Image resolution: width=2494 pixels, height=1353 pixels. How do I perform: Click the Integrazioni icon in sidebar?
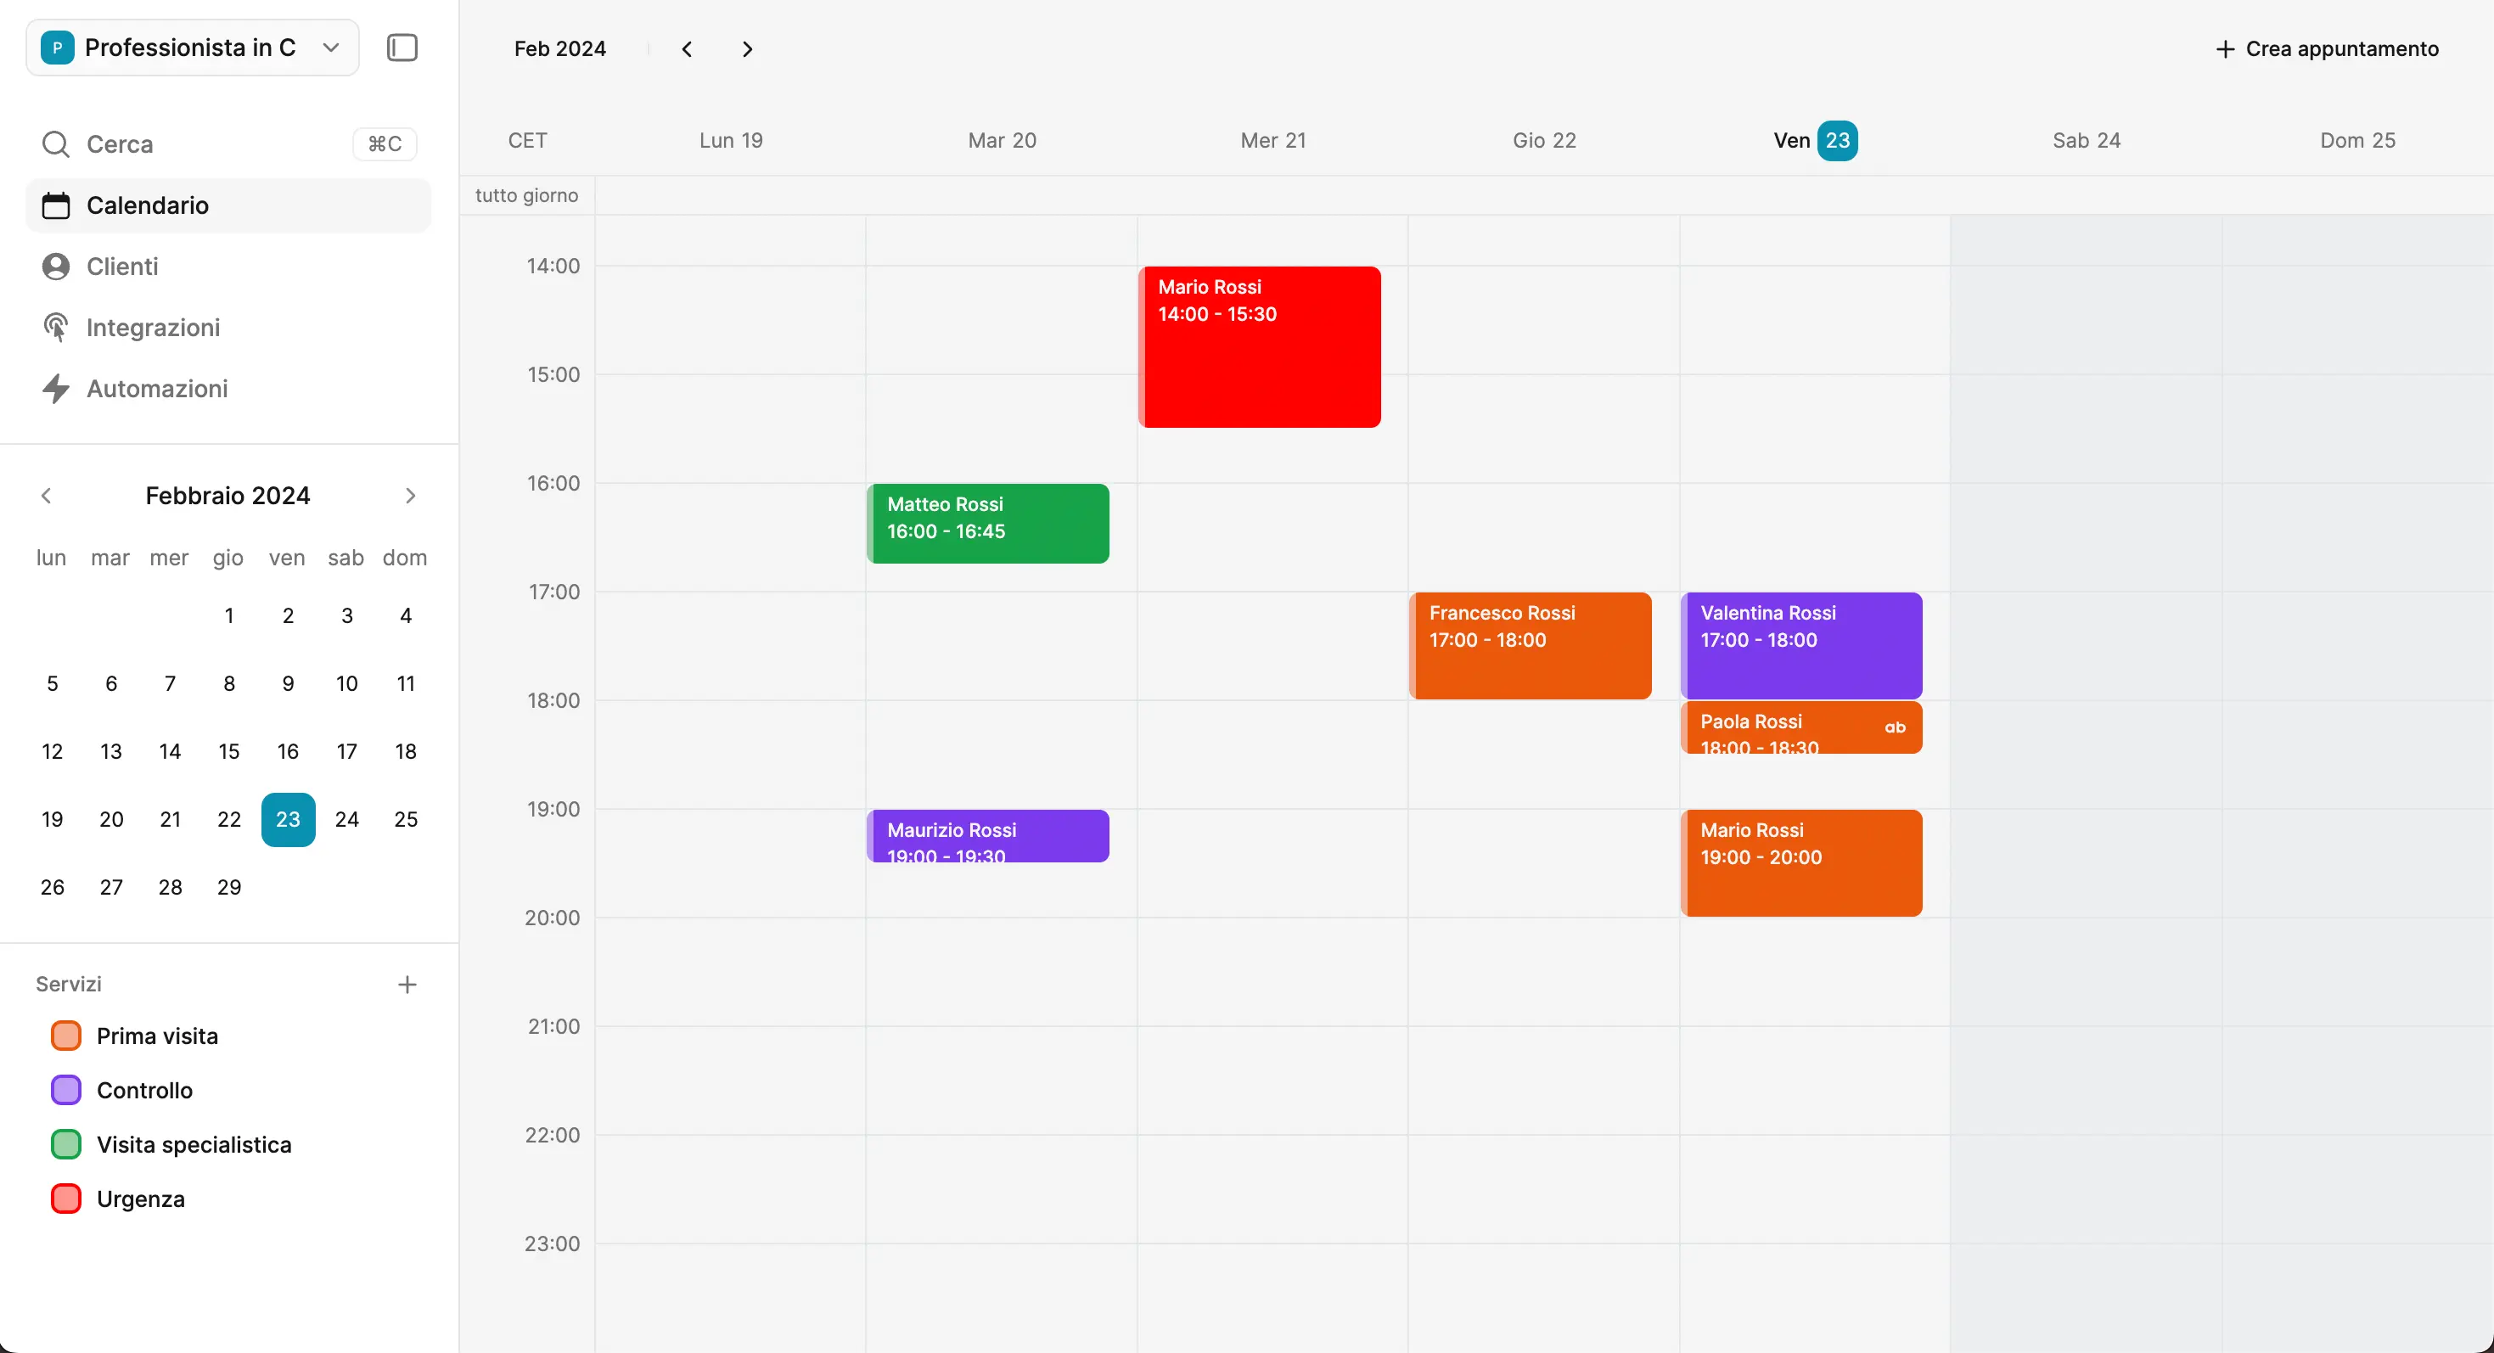coord(57,327)
